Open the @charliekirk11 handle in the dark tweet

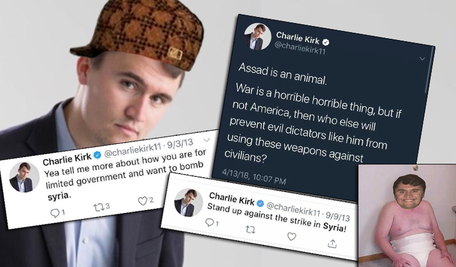point(300,49)
